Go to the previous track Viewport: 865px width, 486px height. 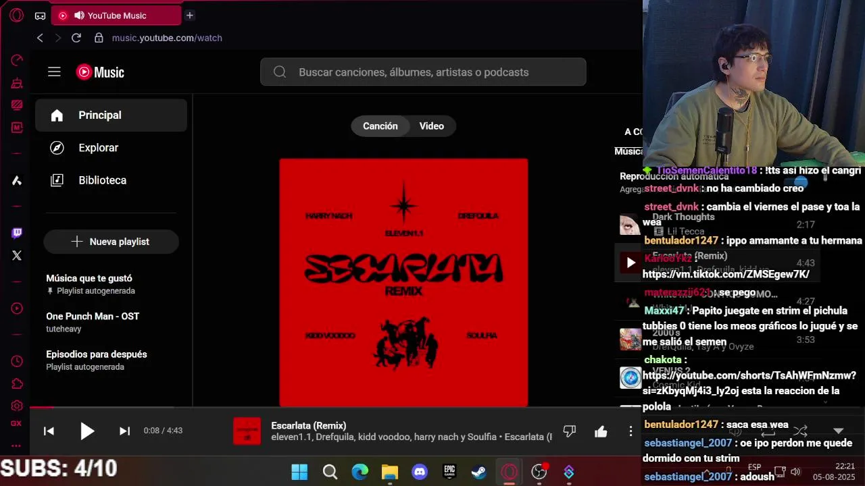tap(49, 431)
